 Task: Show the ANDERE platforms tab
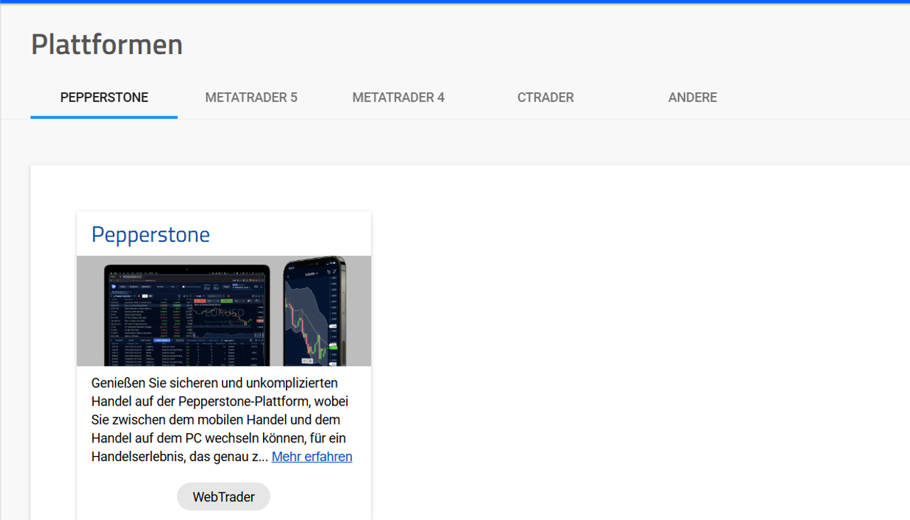click(x=692, y=97)
